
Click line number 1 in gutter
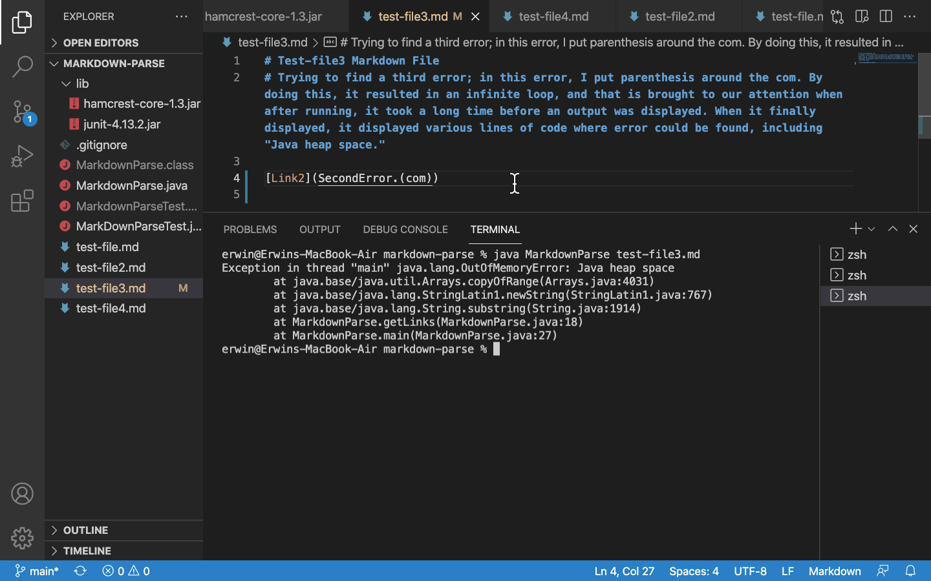tap(237, 61)
